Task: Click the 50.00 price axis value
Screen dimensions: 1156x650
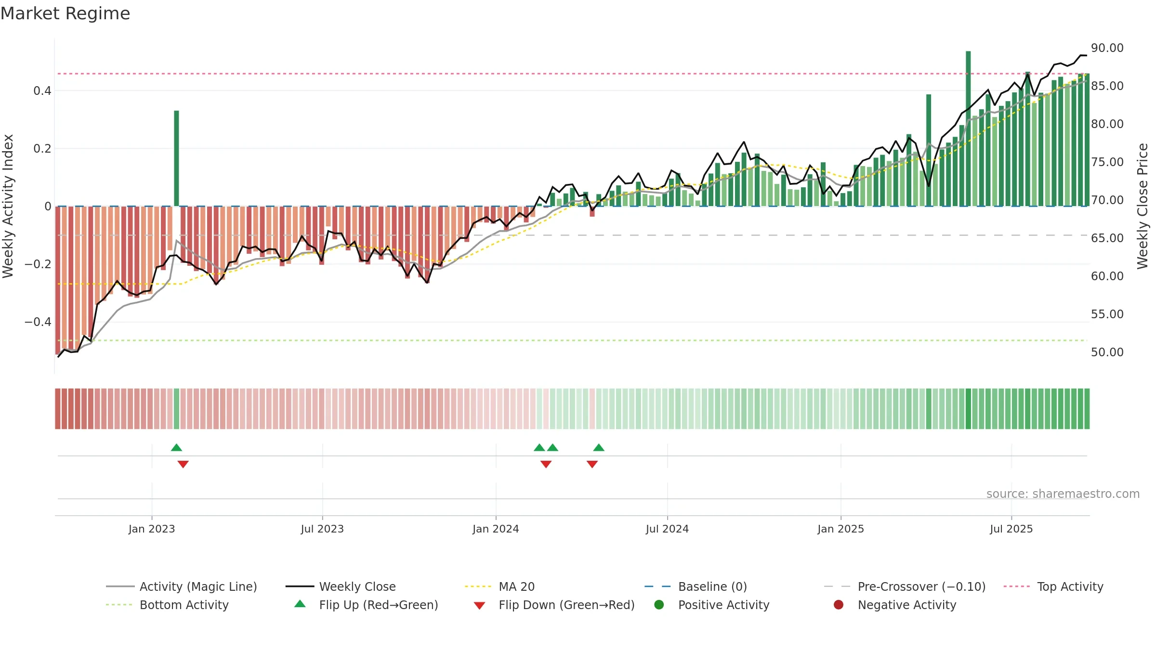Action: (x=1107, y=352)
